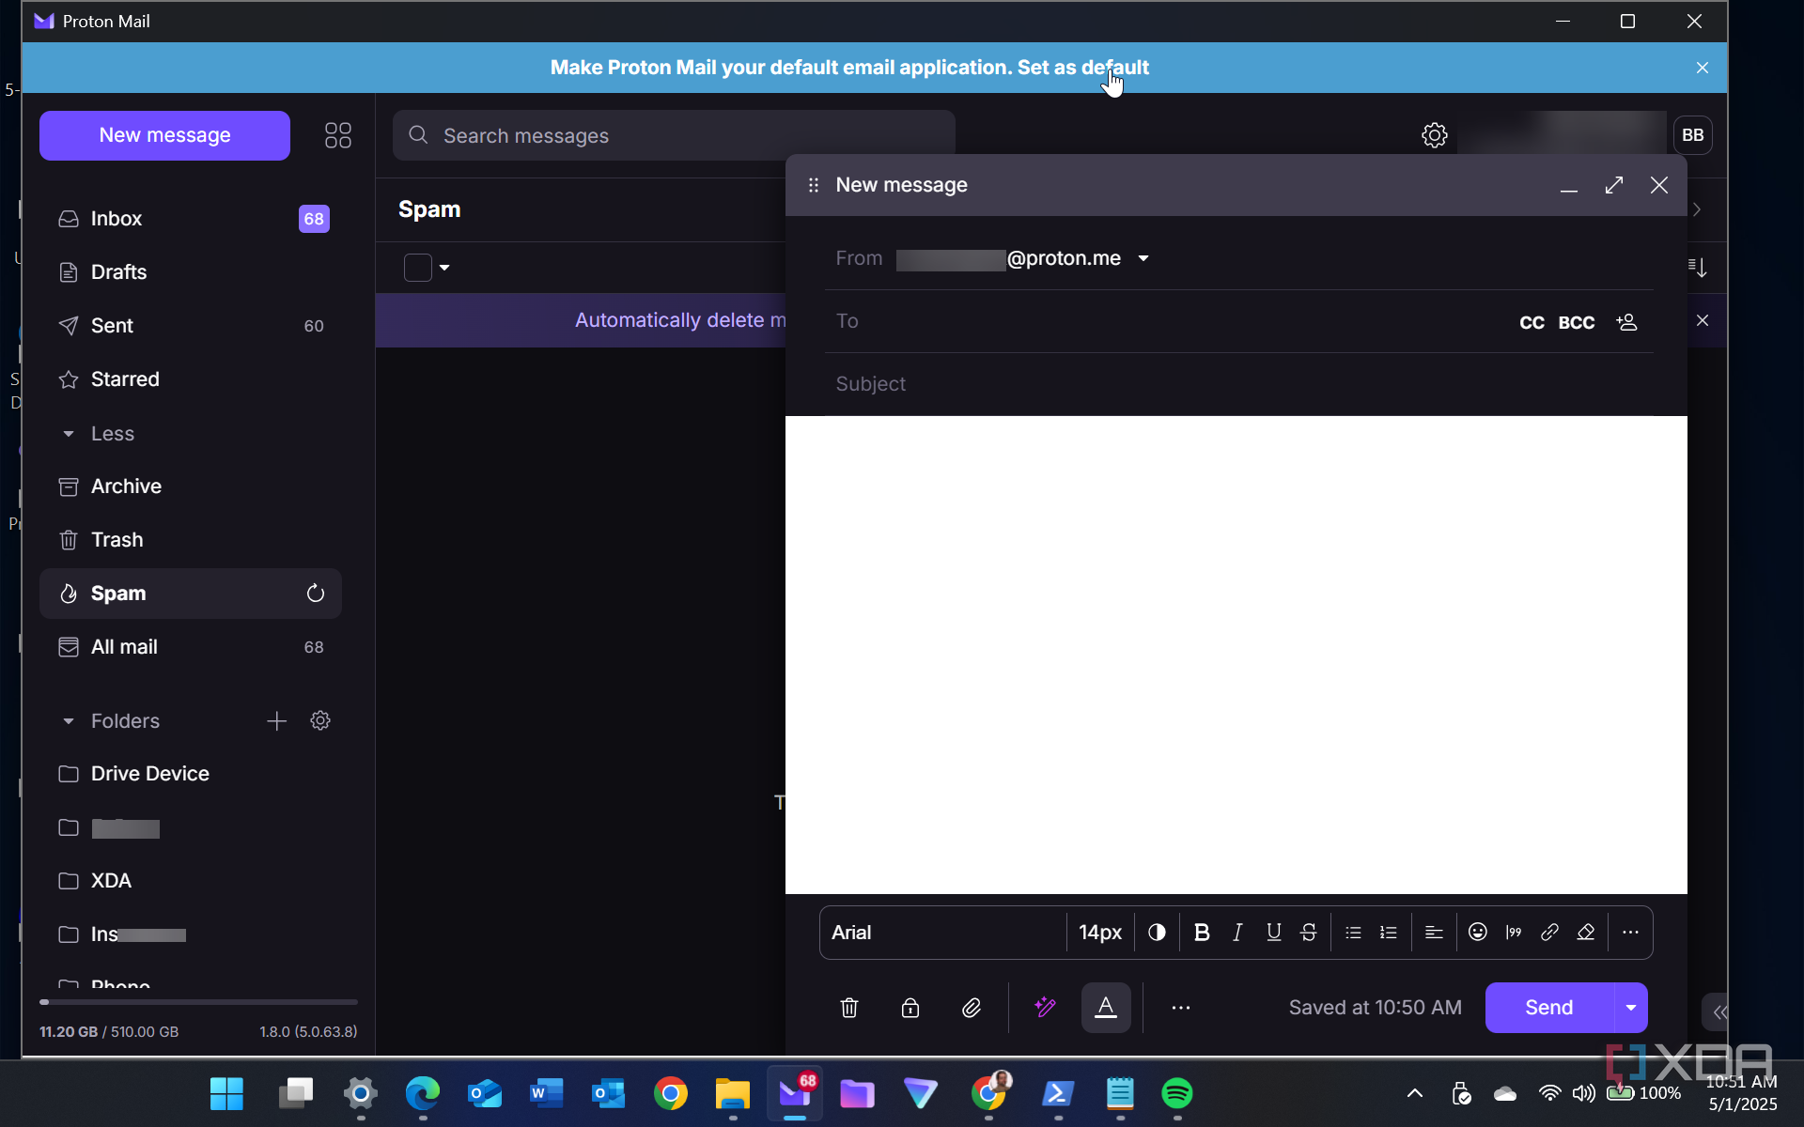Open the Archive folder
The width and height of the screenshot is (1804, 1127).
coord(191,486)
